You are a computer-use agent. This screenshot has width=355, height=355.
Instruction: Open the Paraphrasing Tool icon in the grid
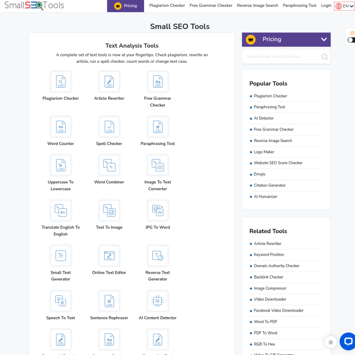coord(157,127)
